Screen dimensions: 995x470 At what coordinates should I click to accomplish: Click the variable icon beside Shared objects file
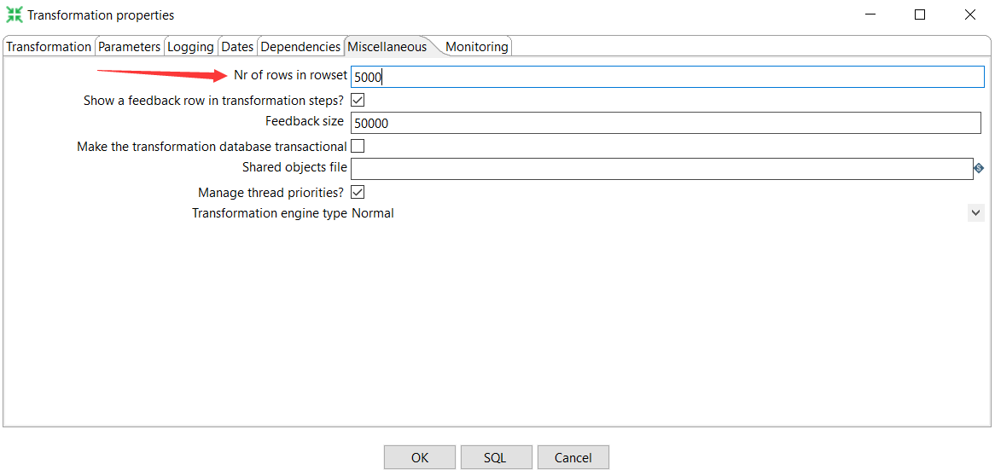tap(979, 168)
